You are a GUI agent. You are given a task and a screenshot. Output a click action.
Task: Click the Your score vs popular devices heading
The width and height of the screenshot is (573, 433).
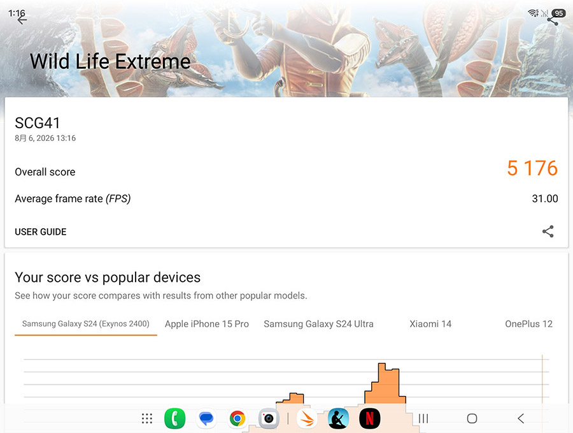pos(108,277)
